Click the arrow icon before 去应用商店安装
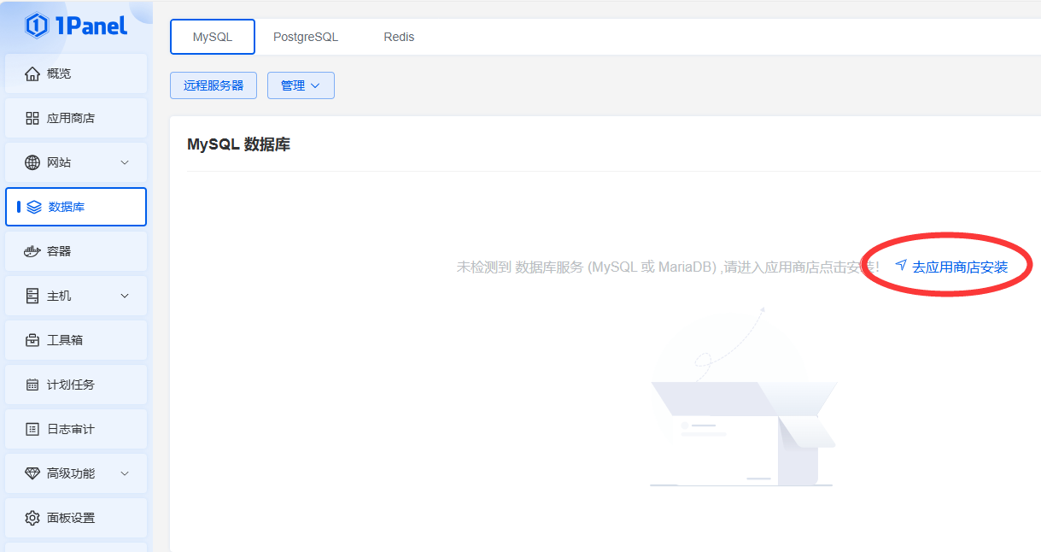Image resolution: width=1041 pixels, height=552 pixels. click(901, 266)
